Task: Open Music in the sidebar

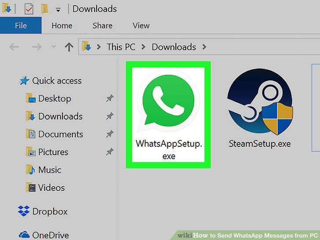Action: (50, 170)
